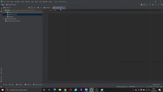163x92 pixels.
Task: Run the main configuration with green play button
Action: coord(150,5)
